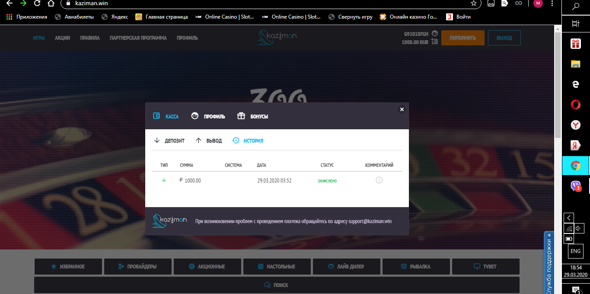The height and width of the screenshot is (294, 590).
Task: Open Windows search magnifier in taskbar
Action: (576, 6)
